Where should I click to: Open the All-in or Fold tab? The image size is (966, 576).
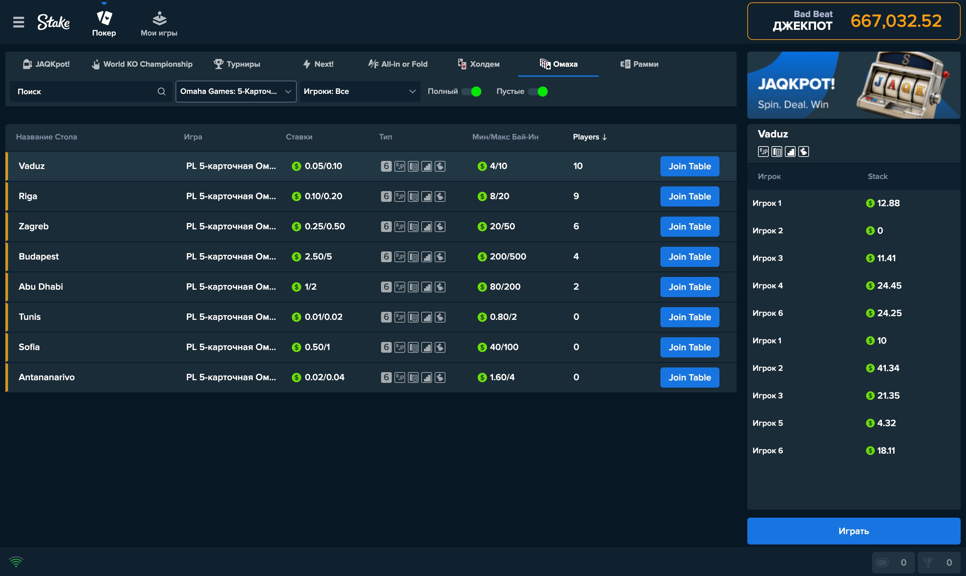(x=398, y=64)
